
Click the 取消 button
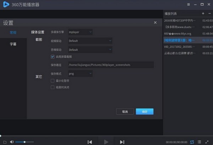tap(125, 111)
